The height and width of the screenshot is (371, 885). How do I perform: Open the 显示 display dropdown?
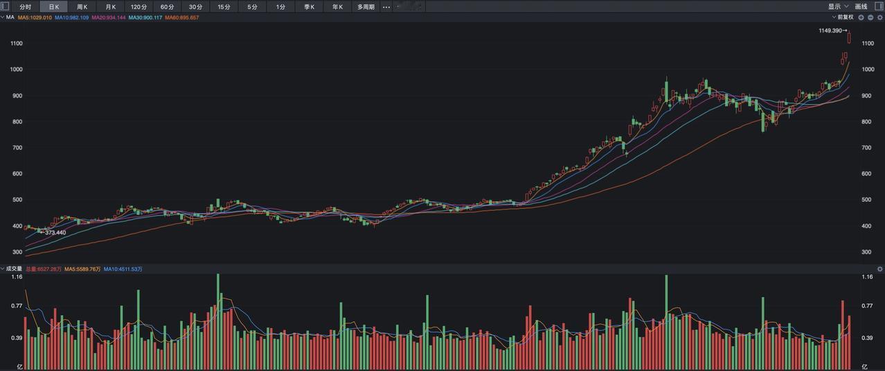pyautogui.click(x=839, y=7)
